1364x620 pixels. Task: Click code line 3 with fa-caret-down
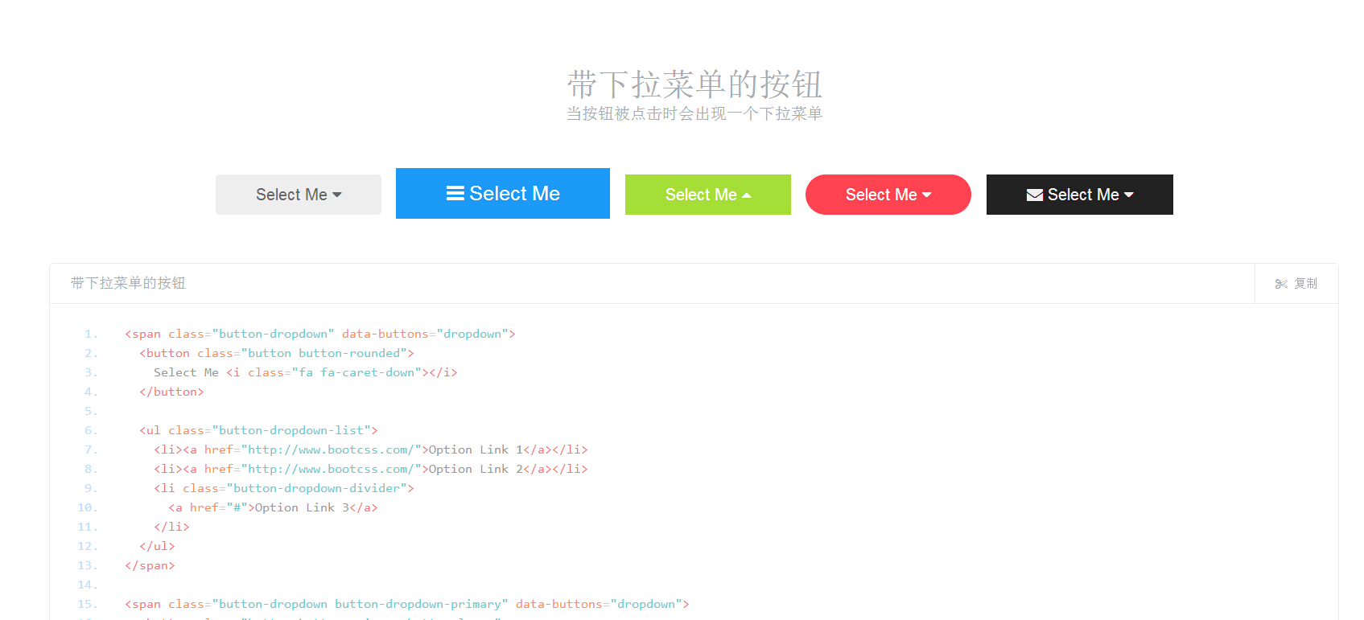306,372
